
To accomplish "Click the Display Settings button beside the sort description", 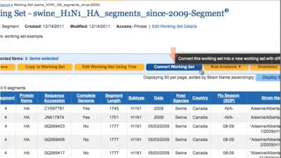I will tap(268, 78).
